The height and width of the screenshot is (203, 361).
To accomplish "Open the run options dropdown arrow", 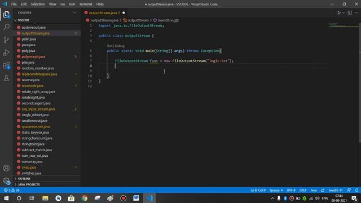I will (x=344, y=13).
